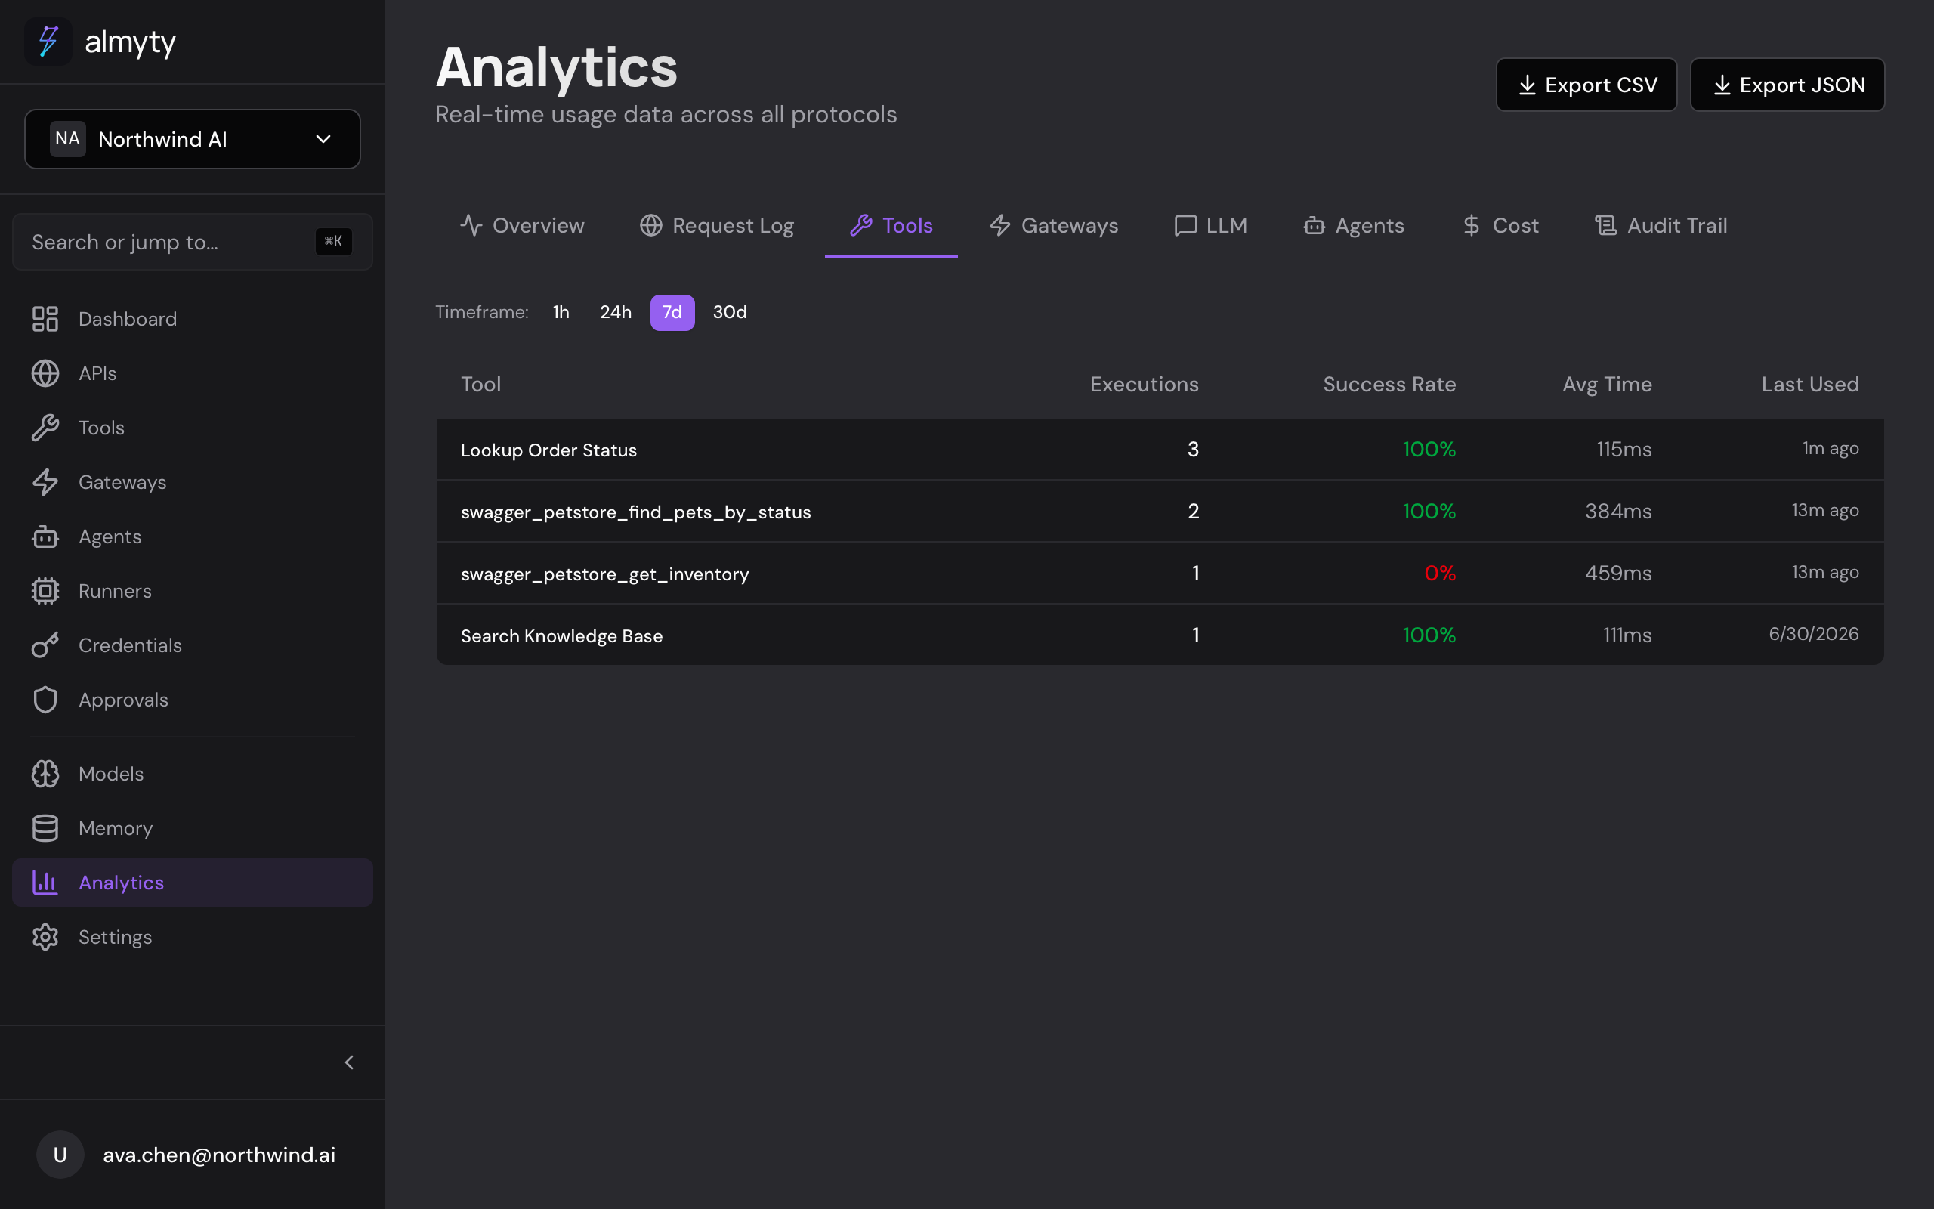
Task: Click the Memory database icon in sidebar
Action: click(45, 828)
